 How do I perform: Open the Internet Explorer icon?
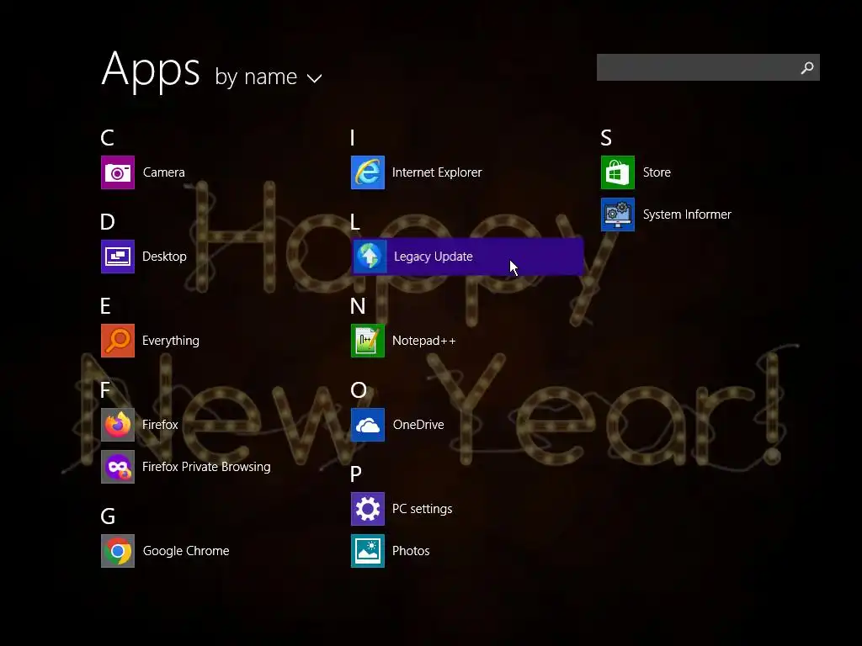[x=368, y=172]
